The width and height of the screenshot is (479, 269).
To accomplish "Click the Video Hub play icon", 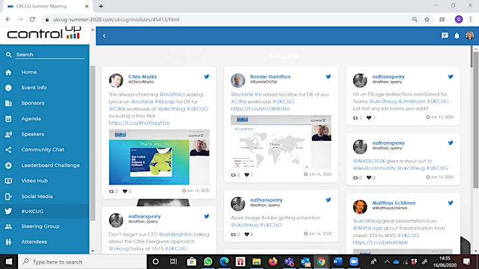I will pyautogui.click(x=8, y=181).
